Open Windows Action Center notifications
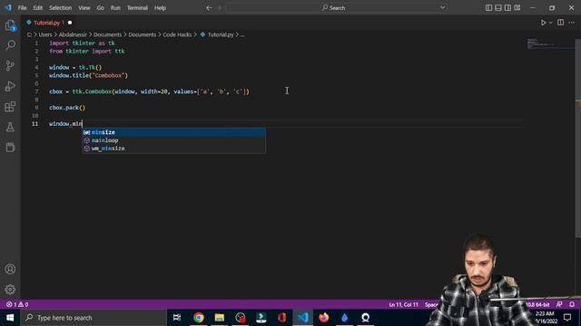Screen dimensions: 581x326 pos(567,318)
